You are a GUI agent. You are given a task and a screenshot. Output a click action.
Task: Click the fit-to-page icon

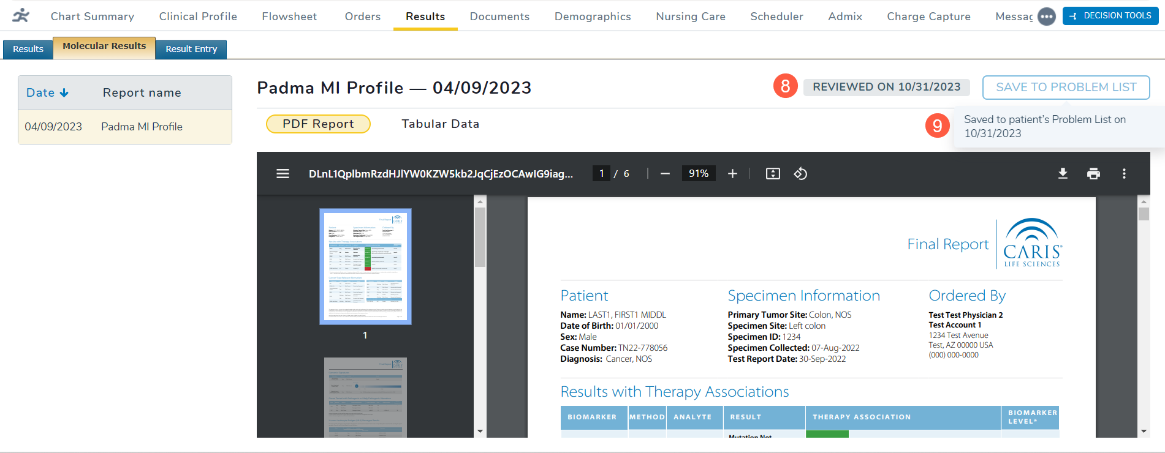773,174
